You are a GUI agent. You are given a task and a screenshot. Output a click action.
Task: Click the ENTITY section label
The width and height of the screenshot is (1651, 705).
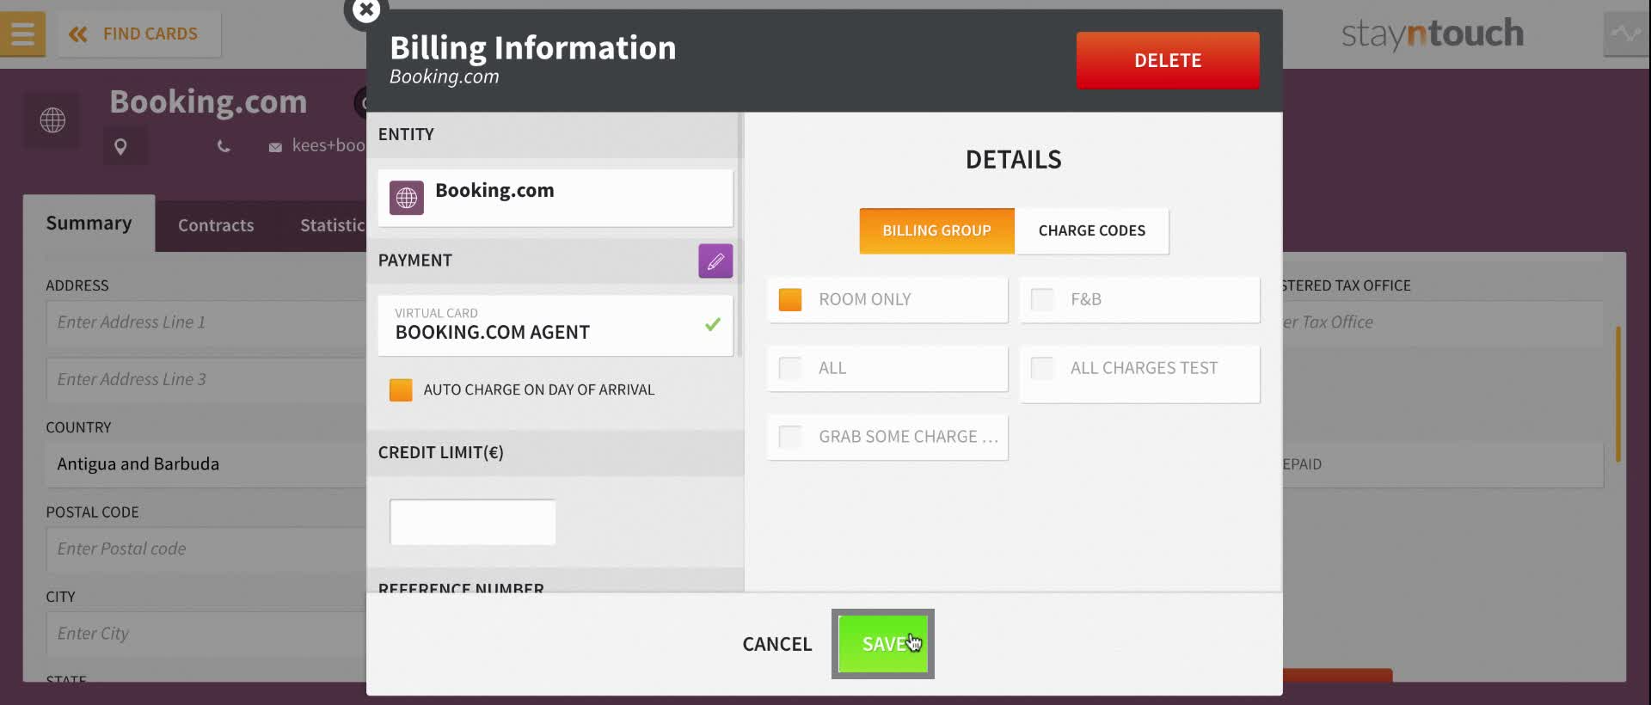[x=406, y=134]
